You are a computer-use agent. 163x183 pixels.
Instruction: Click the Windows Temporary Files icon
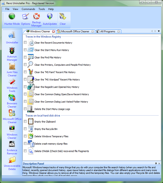coord(31,136)
